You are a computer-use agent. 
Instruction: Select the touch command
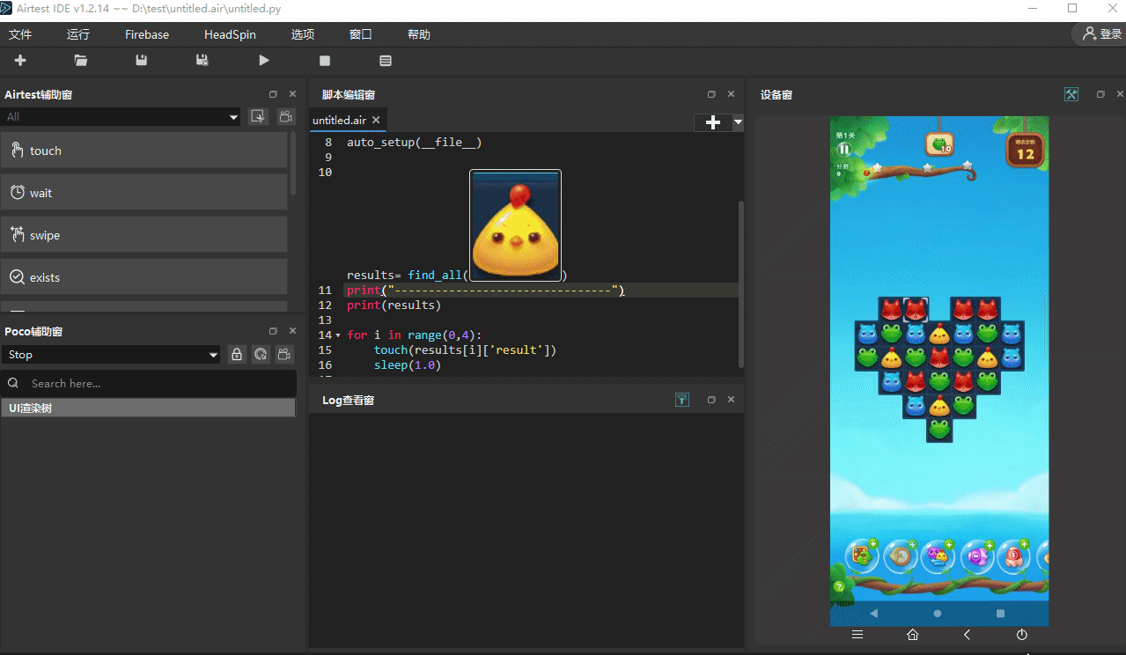coord(144,151)
